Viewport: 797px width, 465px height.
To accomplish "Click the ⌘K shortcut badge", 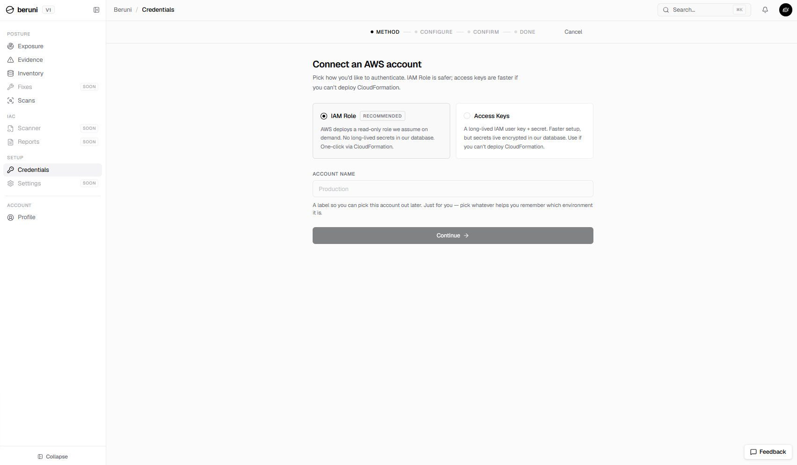I will 739,10.
